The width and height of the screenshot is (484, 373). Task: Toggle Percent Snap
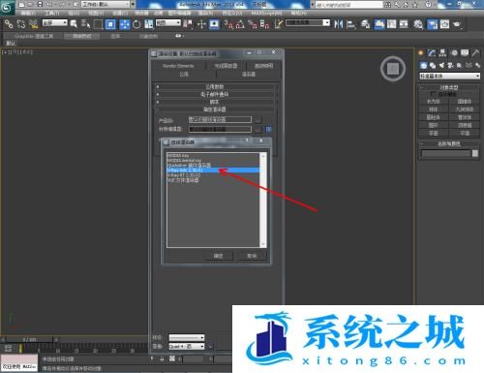click(253, 24)
